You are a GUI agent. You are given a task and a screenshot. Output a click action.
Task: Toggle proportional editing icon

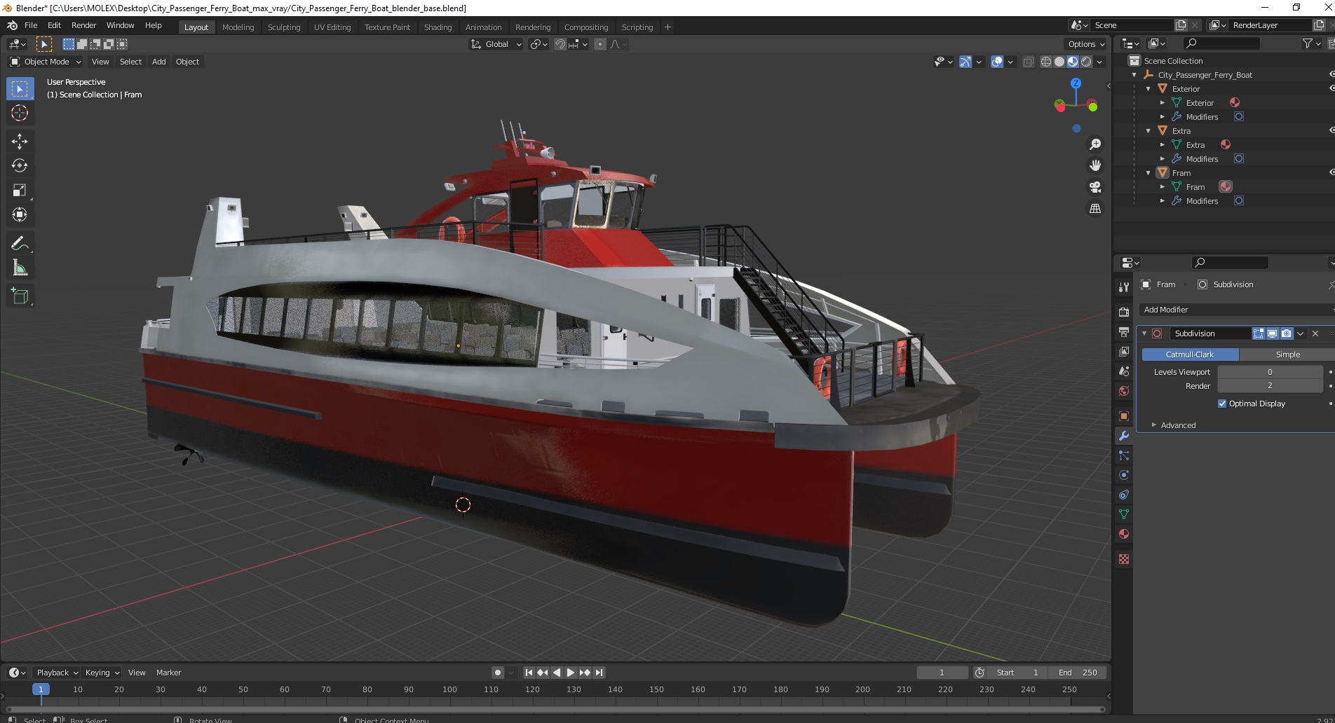pyautogui.click(x=600, y=44)
